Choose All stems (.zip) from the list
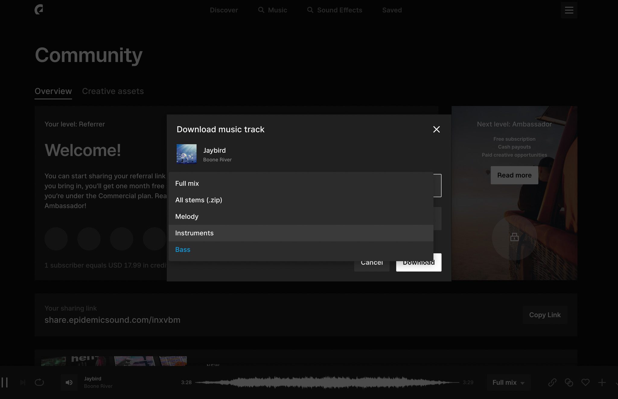Screen dimensions: 618x399 tap(199, 200)
